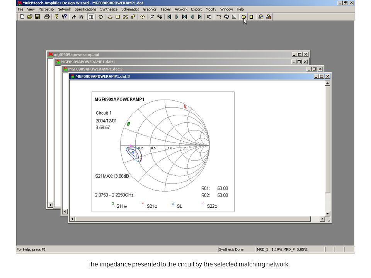The width and height of the screenshot is (371, 278).
Task: Click the striped table columns toolbar icon
Action: click(117, 17)
